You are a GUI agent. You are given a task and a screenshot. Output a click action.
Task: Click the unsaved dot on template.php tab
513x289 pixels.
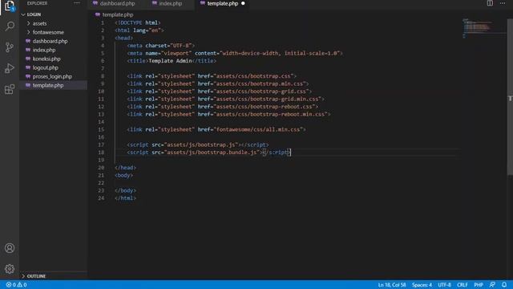point(243,3)
